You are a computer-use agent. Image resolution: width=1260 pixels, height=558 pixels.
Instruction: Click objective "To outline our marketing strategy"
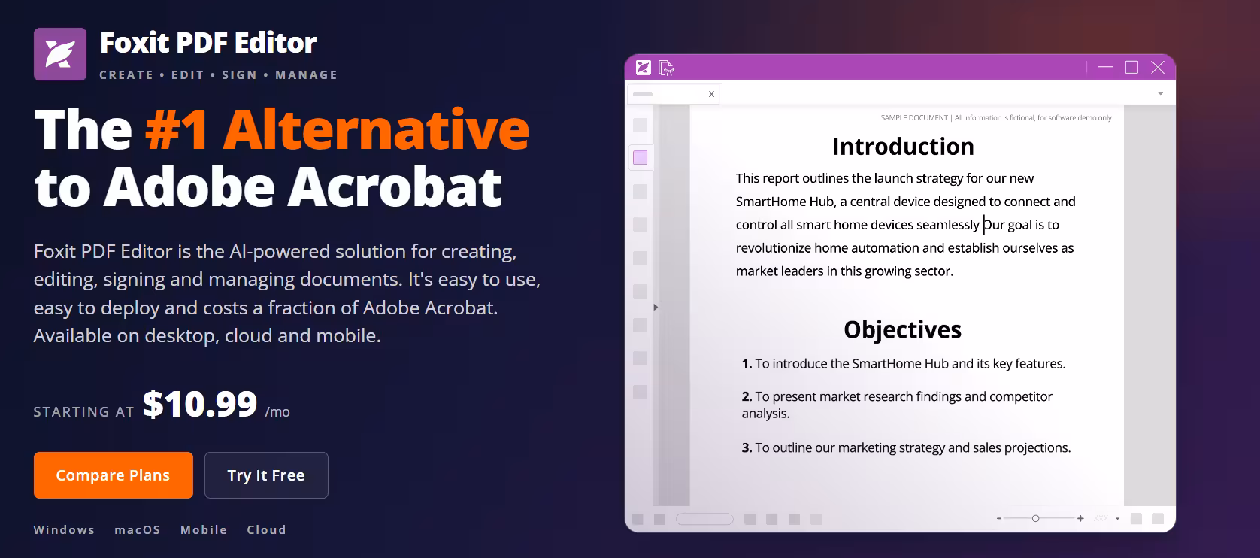(x=906, y=448)
